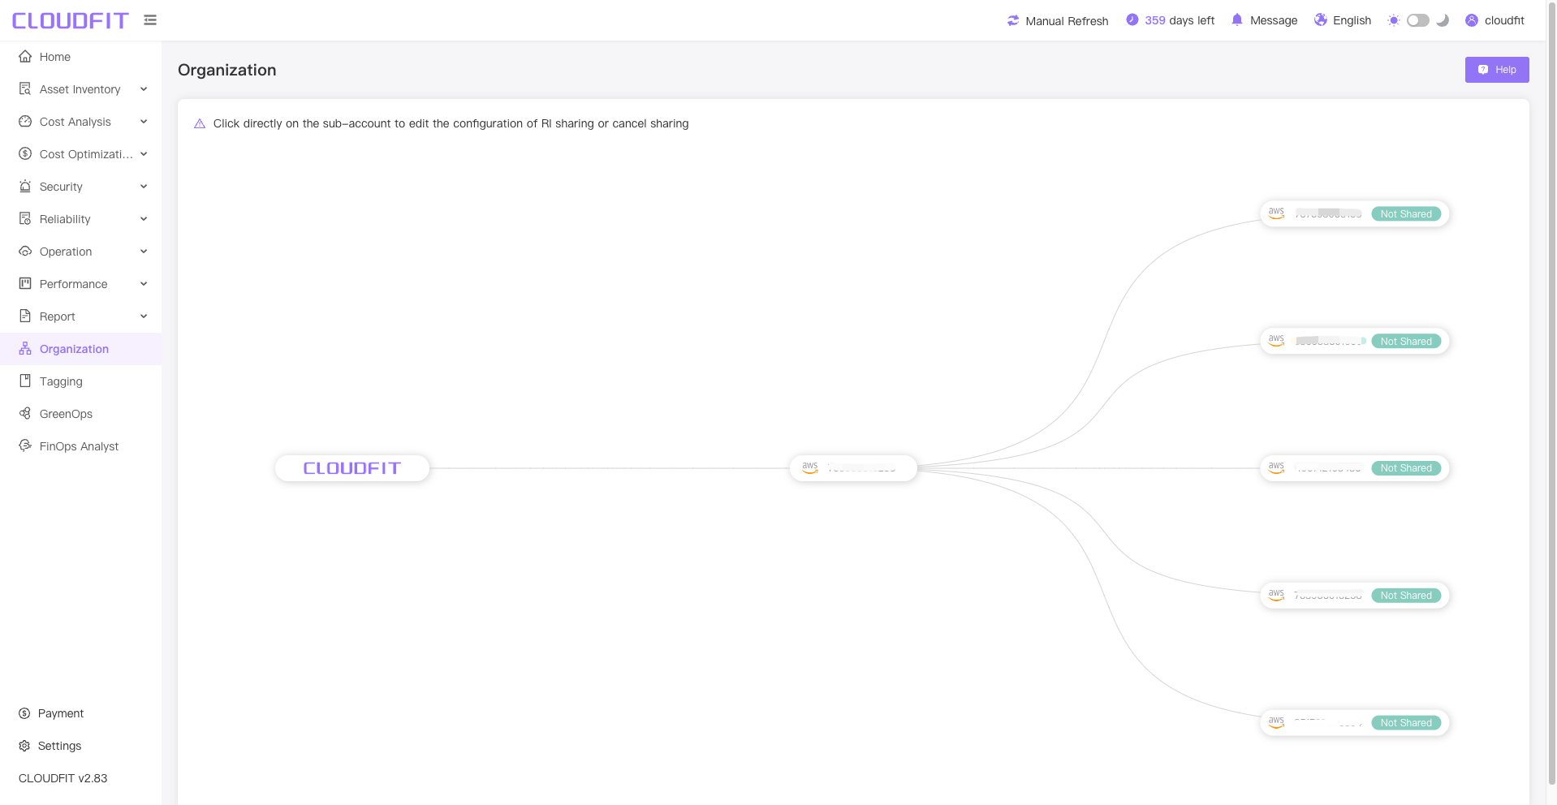The width and height of the screenshot is (1557, 805).
Task: Open the Settings menu label
Action: pyautogui.click(x=59, y=746)
